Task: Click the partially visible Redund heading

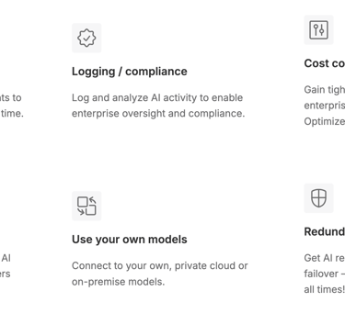Action: point(325,231)
